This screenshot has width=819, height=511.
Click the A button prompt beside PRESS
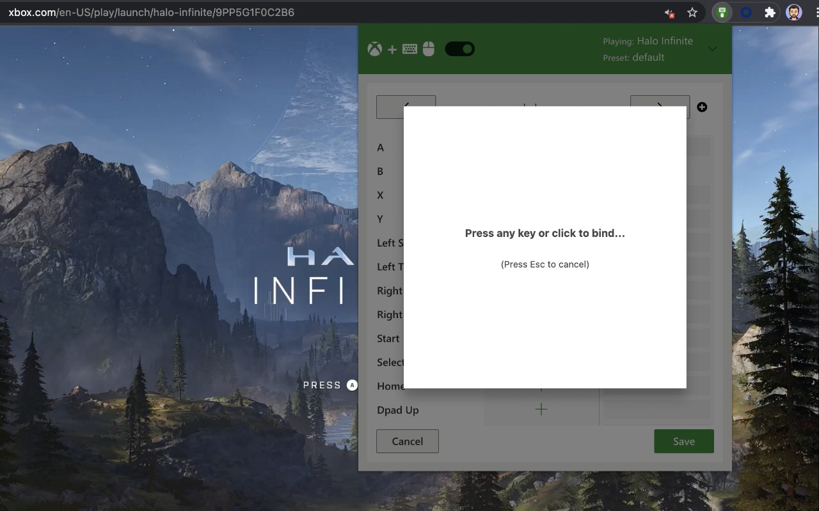click(352, 385)
